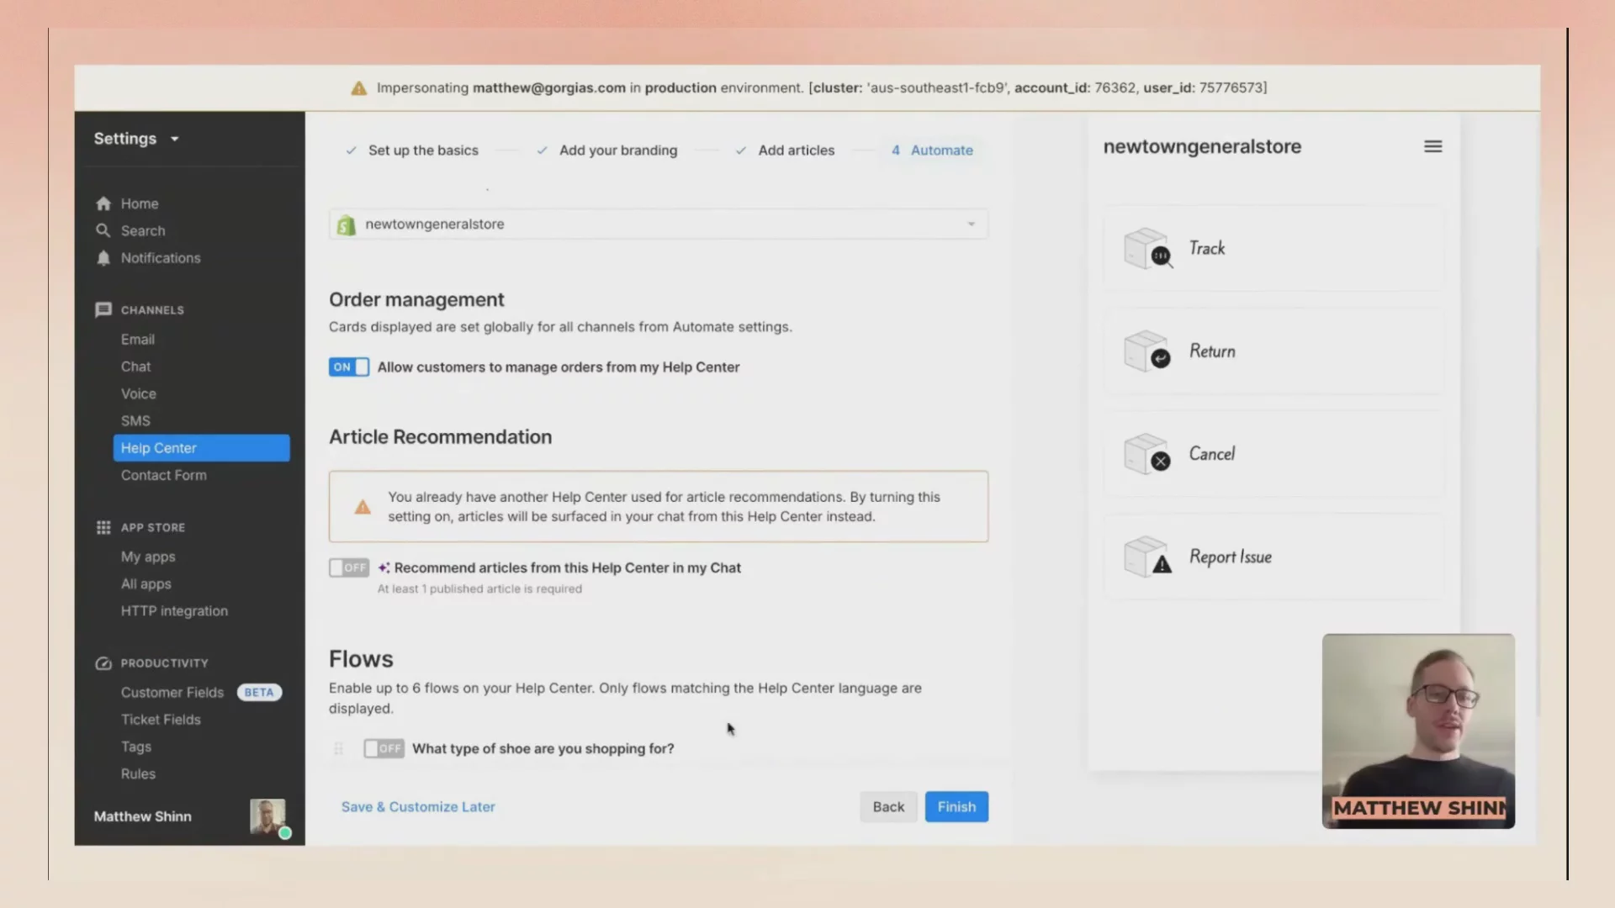This screenshot has height=908, width=1615.
Task: Click the Shopify bag icon in store selector
Action: tap(346, 224)
